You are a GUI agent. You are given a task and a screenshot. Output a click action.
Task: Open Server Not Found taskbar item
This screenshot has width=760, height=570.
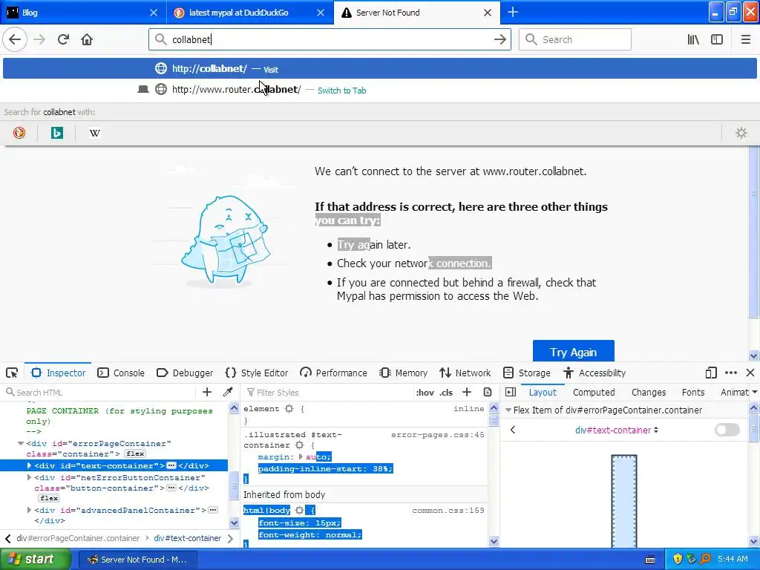pyautogui.click(x=137, y=560)
